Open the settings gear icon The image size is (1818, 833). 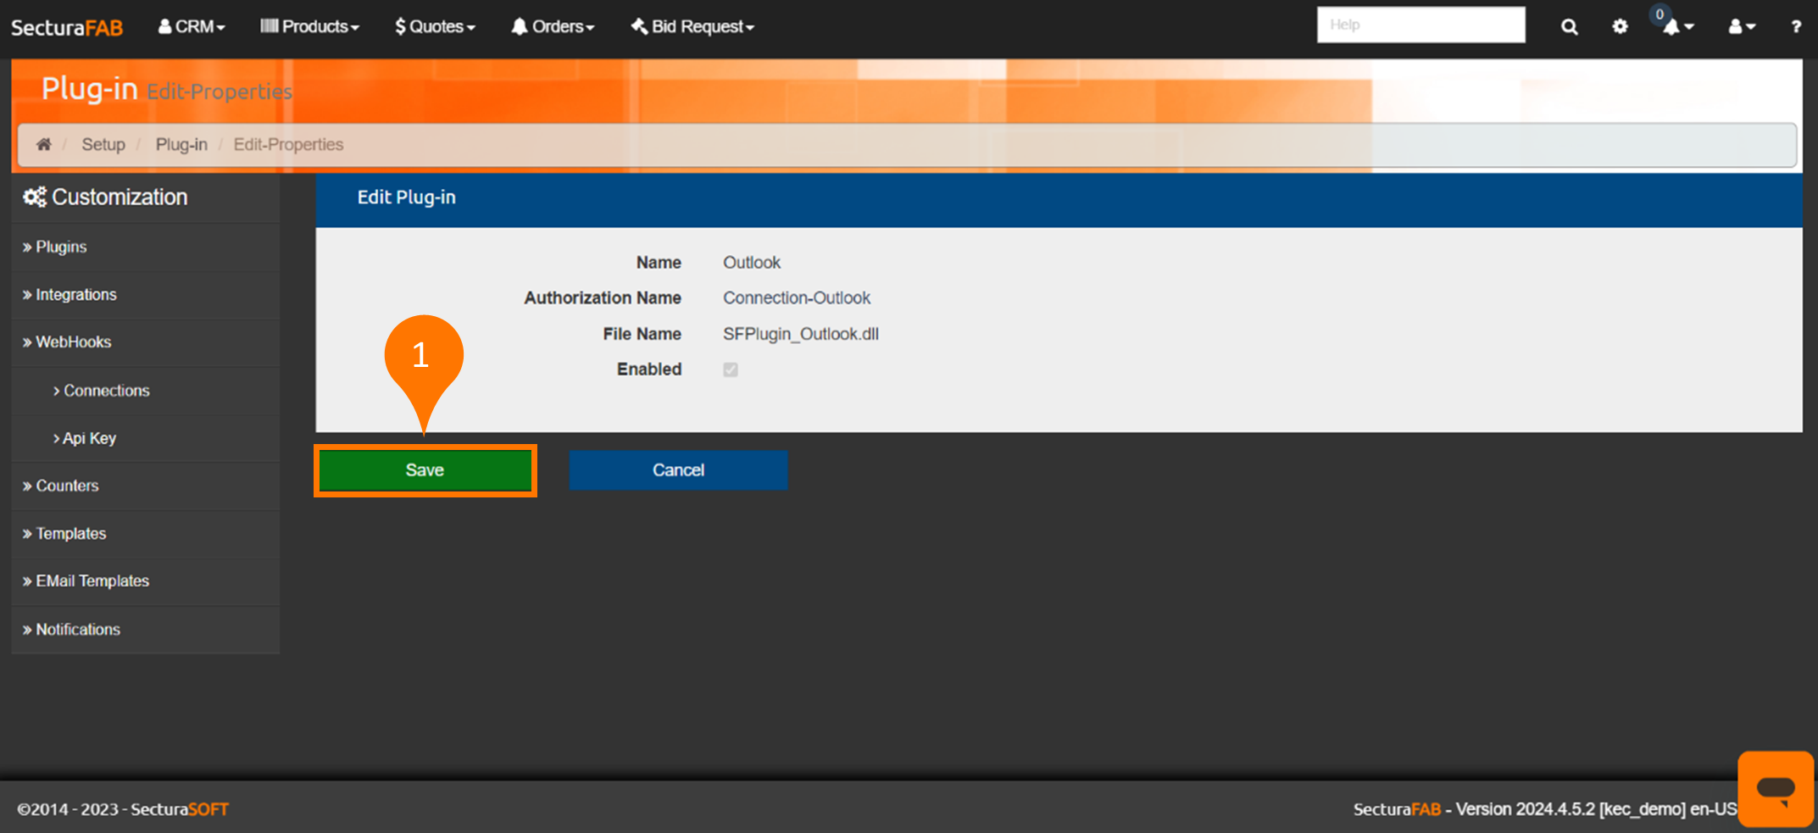click(1620, 26)
